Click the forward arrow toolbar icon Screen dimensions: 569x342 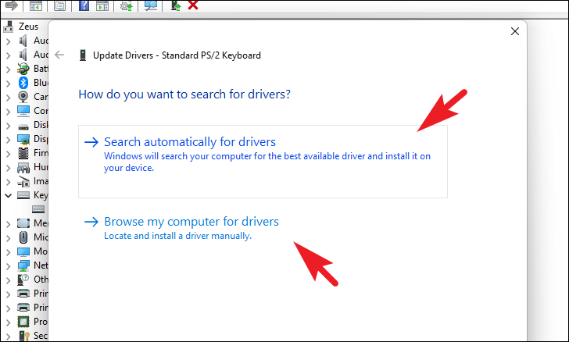[11, 5]
